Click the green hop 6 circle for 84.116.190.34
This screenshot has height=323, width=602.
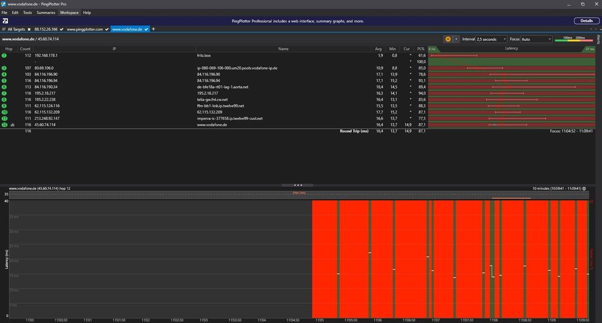tap(4, 87)
